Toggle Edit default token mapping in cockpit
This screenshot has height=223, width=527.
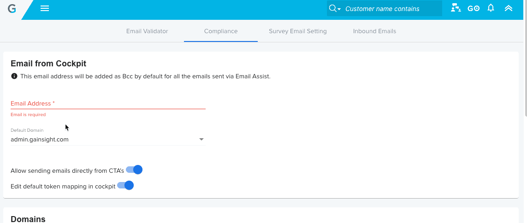tap(125, 185)
